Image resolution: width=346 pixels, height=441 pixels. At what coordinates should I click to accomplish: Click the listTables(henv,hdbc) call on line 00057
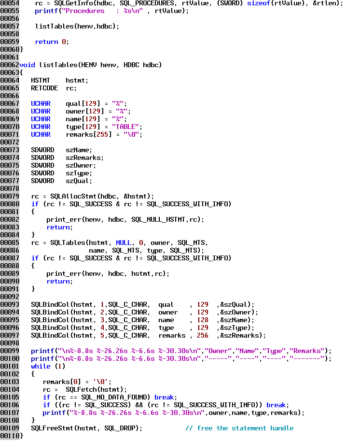(x=77, y=27)
